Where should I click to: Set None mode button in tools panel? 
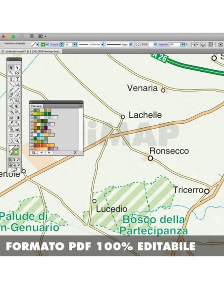(18, 160)
